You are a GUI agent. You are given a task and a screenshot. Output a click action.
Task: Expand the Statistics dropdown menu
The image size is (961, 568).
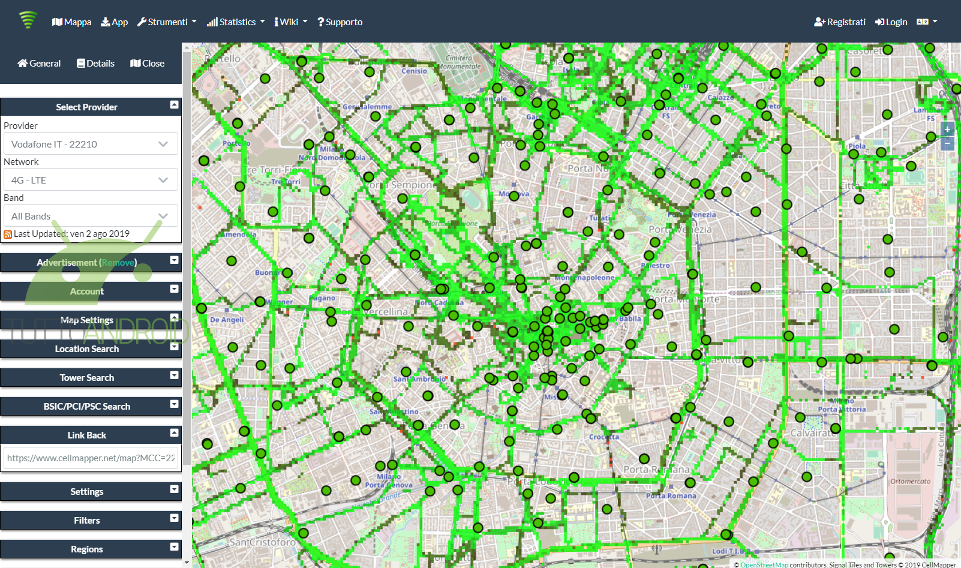(x=236, y=22)
